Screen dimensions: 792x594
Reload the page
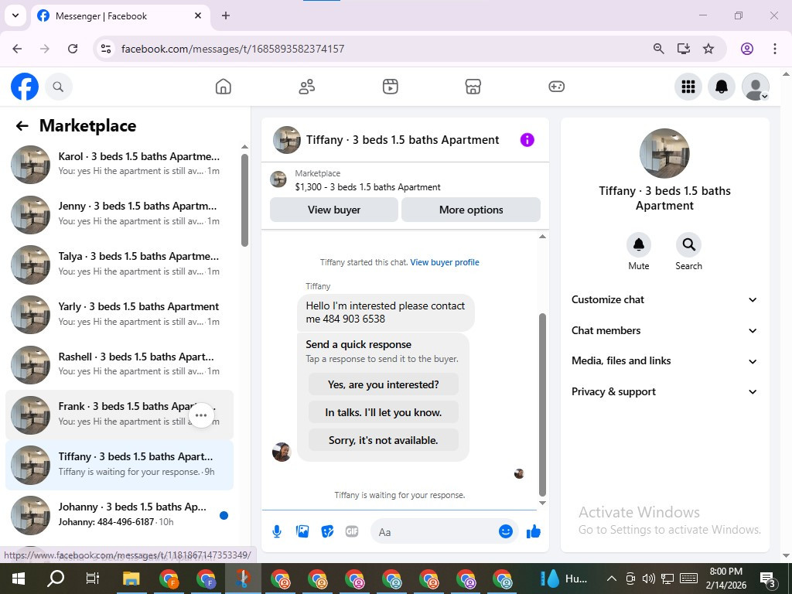click(73, 49)
